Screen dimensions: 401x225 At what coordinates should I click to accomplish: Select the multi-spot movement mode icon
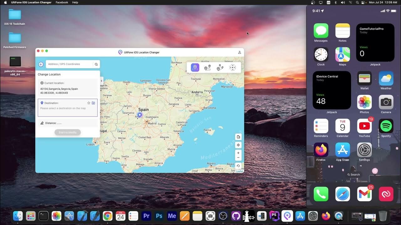220,67
